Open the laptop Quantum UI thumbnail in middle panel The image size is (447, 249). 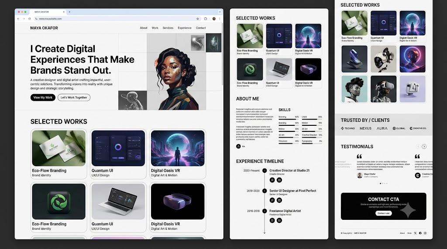point(279,69)
